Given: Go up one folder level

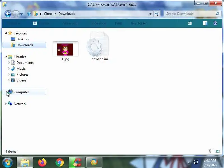Looking at the screenshot, I should click(29, 14).
